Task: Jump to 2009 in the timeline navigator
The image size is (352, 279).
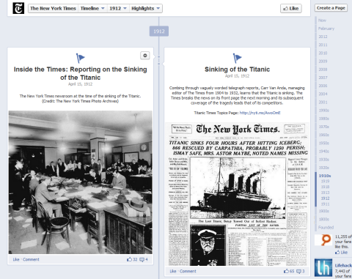Action: tap(323, 62)
